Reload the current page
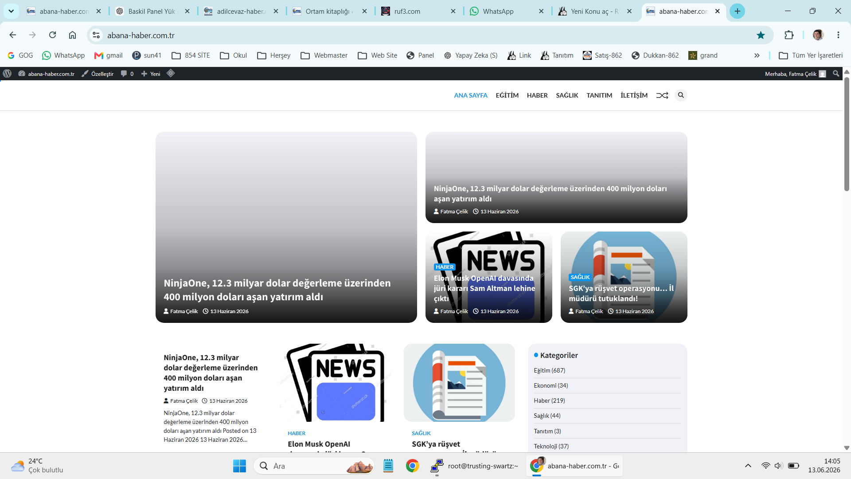The image size is (851, 479). (x=52, y=35)
